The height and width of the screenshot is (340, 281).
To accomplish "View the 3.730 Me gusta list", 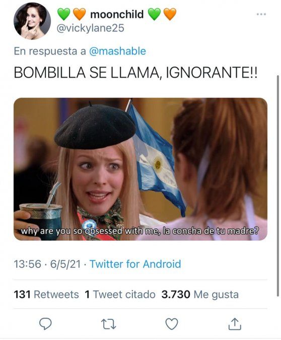I will pos(200,295).
